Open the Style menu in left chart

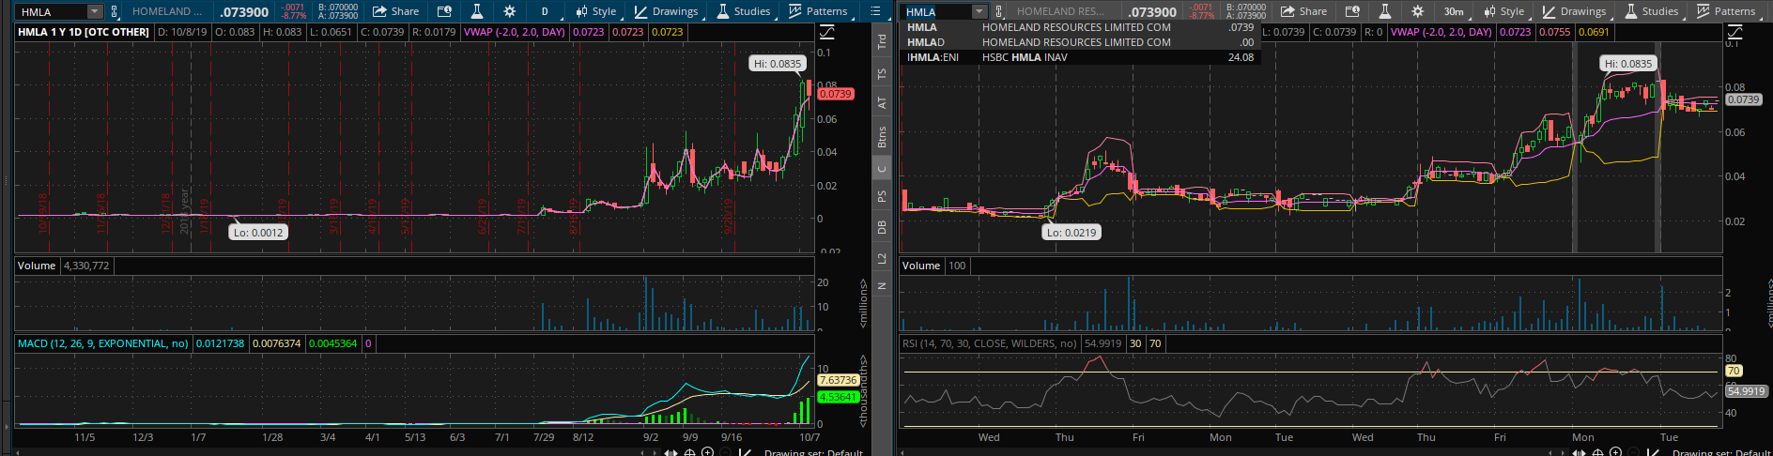595,11
